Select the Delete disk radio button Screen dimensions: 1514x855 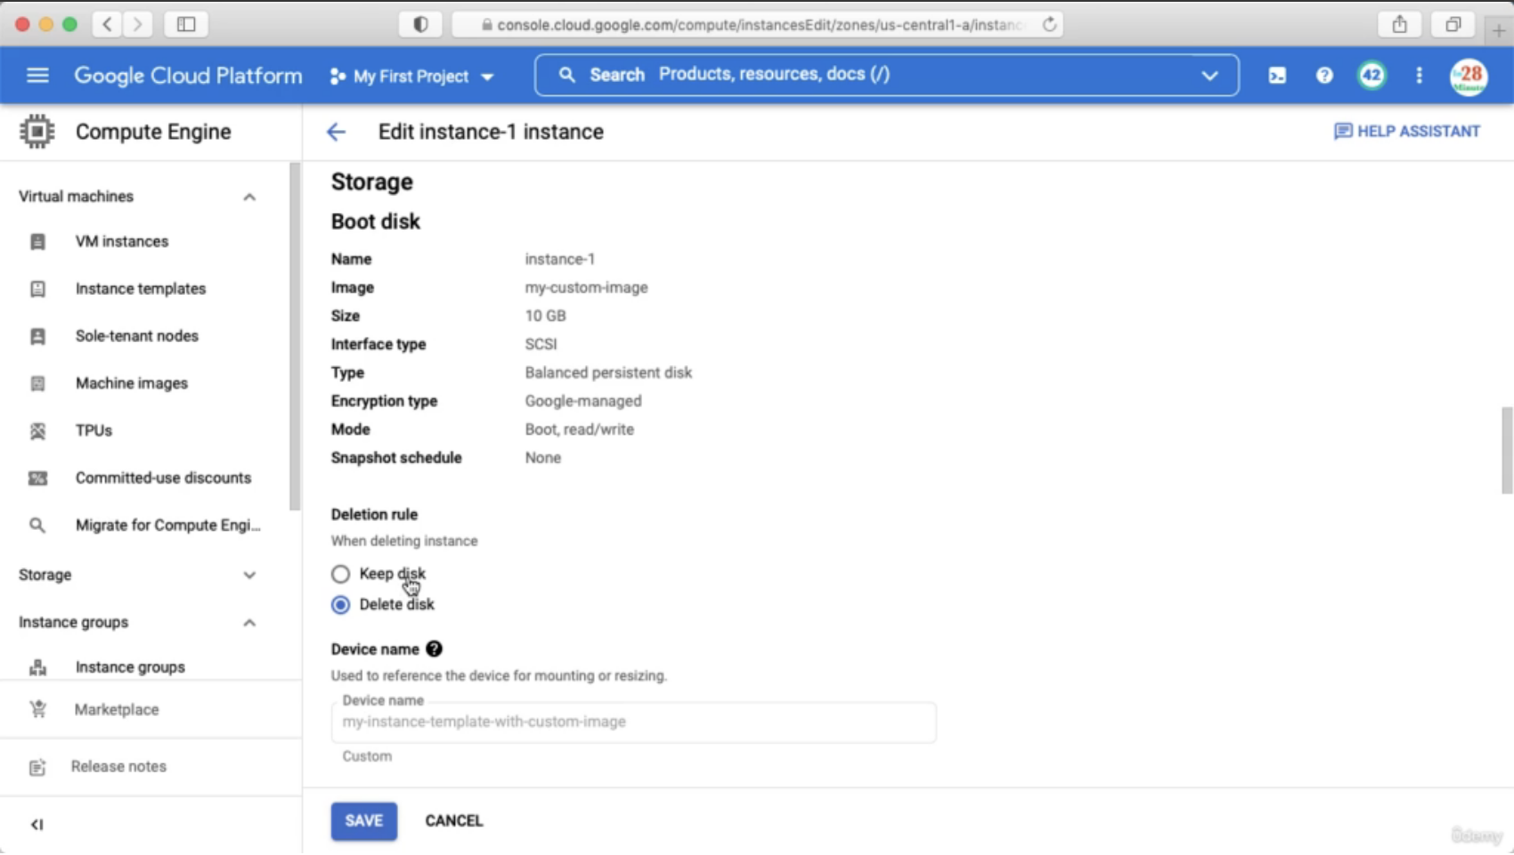click(x=340, y=605)
